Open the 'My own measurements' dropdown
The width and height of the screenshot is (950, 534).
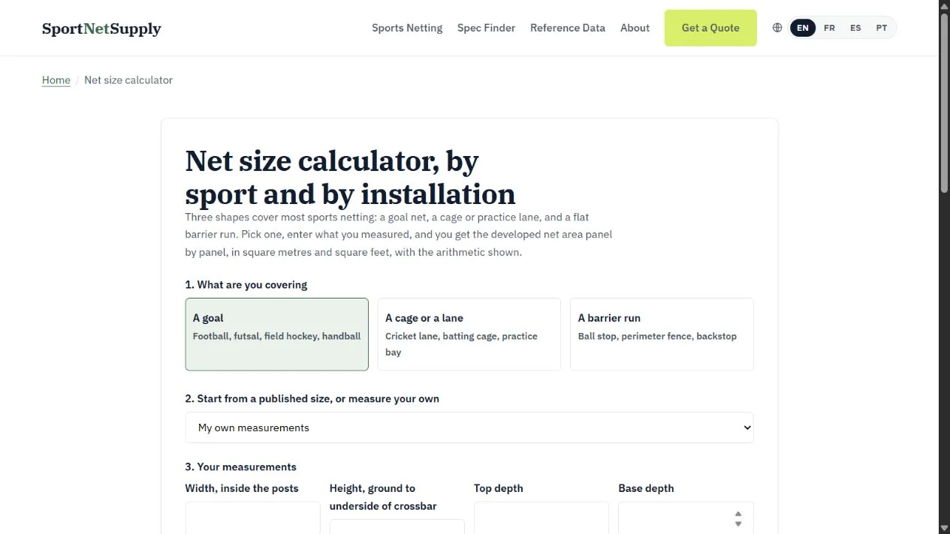[469, 427]
